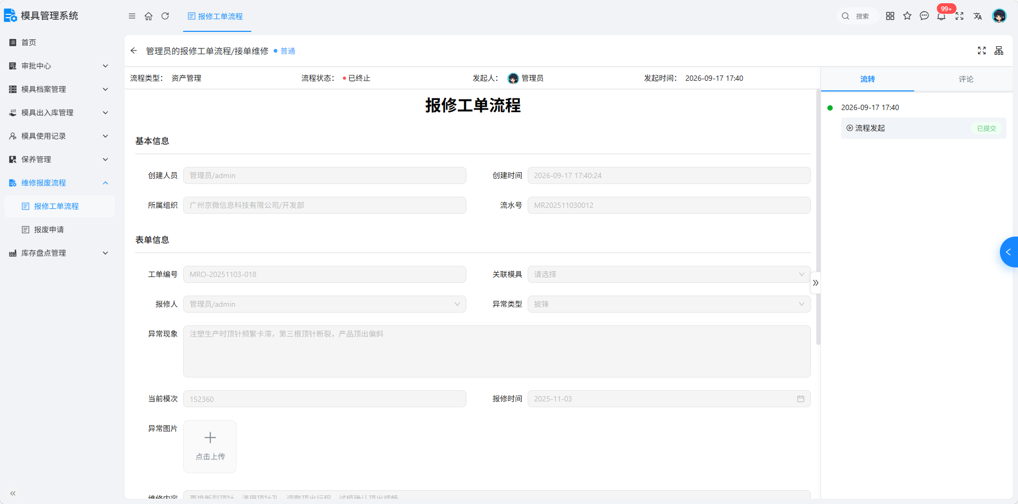The image size is (1018, 504).
Task: Click the 当前模次 field showing 152360
Action: pos(325,399)
